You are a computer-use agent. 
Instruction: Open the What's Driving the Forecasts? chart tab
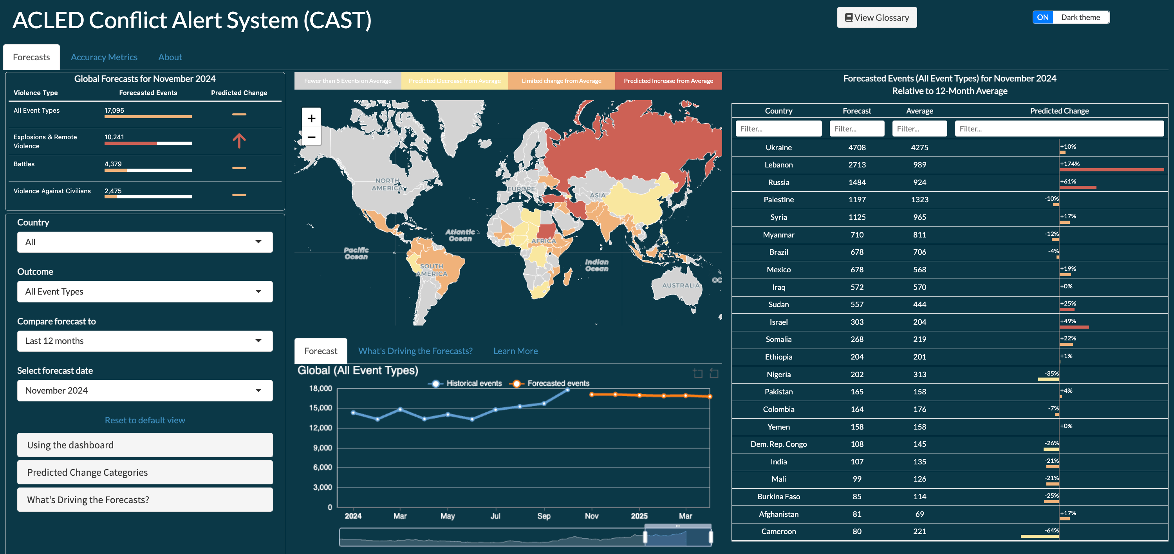pyautogui.click(x=415, y=351)
